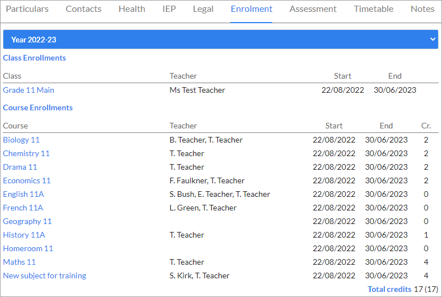Open the Biology 11 course link
442x297 pixels.
click(21, 140)
